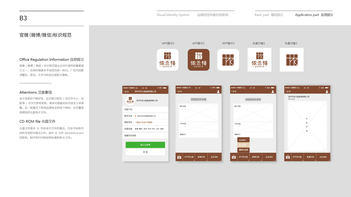The width and height of the screenshot is (351, 197).
Task: Click 关于依兰格 tab beneath the open popup
Action: click(243, 157)
